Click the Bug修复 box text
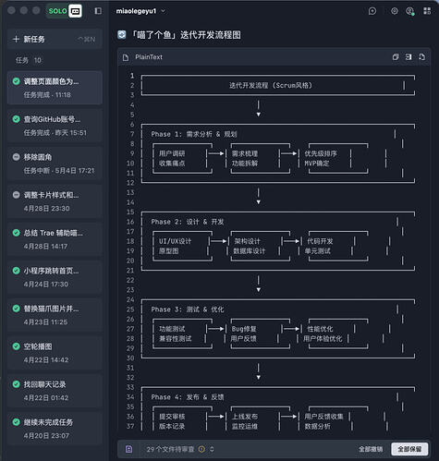The image size is (439, 461). tap(244, 329)
